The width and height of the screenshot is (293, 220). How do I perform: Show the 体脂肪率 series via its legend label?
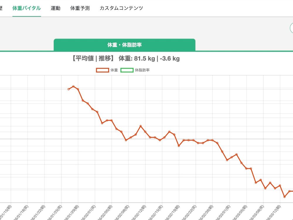pyautogui.click(x=142, y=70)
